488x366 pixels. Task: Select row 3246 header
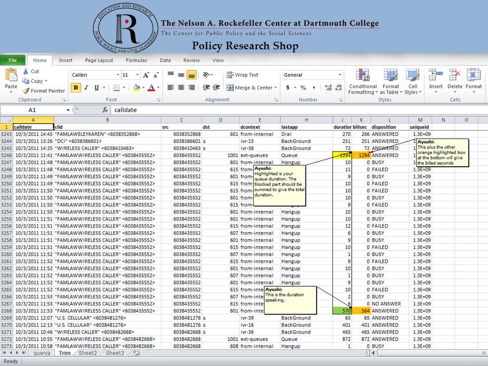pyautogui.click(x=6, y=156)
